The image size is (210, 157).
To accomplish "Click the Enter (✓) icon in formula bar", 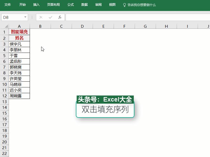I will click(x=50, y=17).
